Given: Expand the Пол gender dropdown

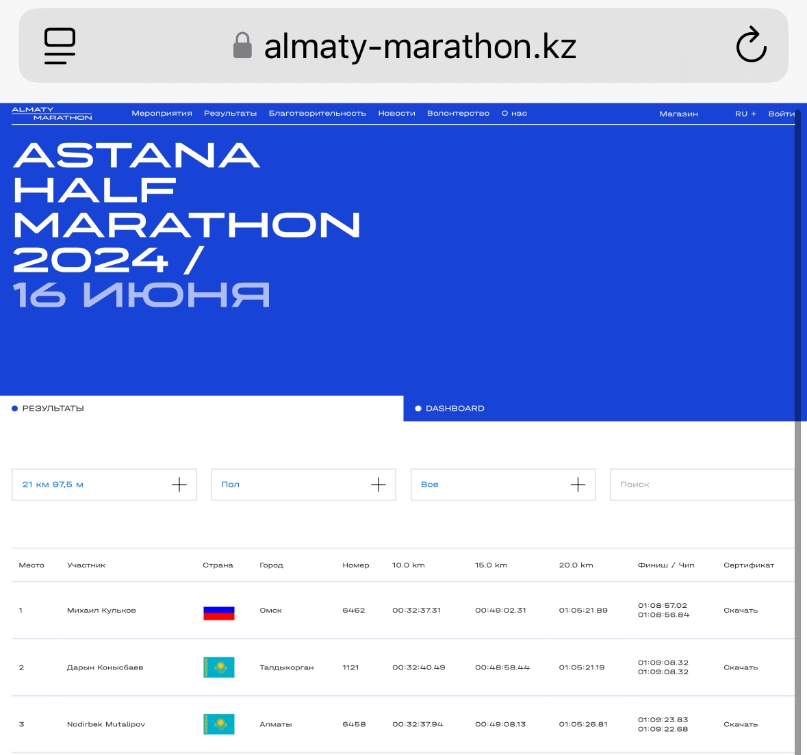Looking at the screenshot, I should click(x=303, y=485).
